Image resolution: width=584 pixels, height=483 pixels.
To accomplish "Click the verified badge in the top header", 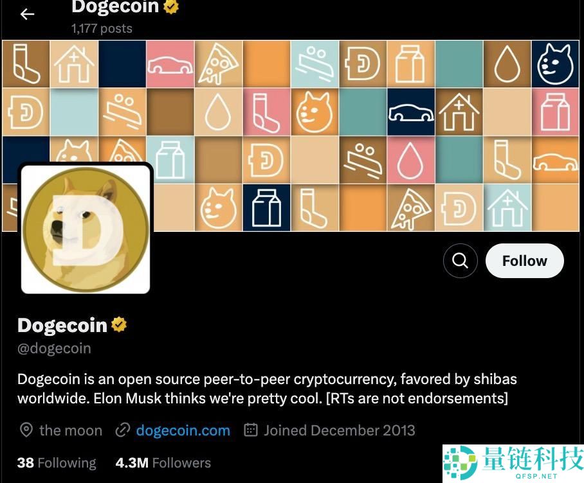I will point(171,6).
